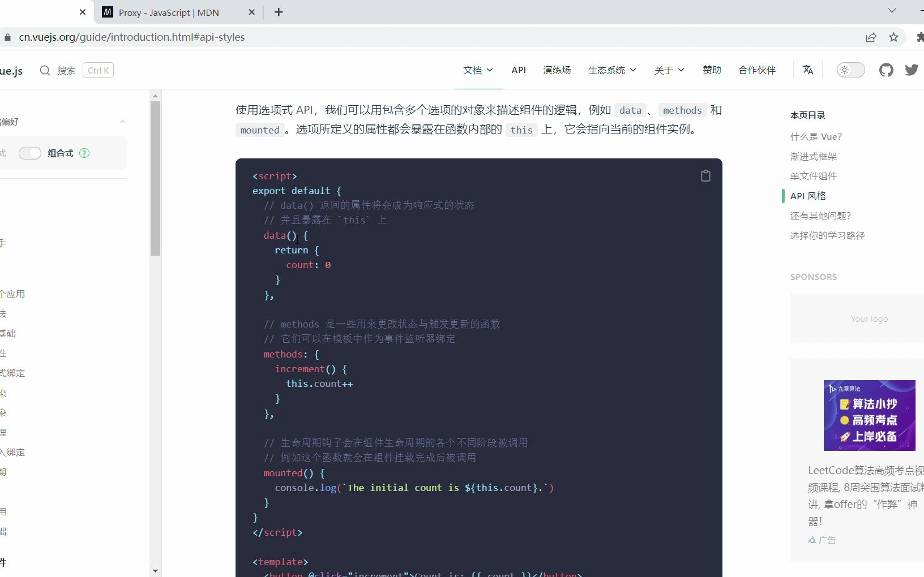Open Vue's Twitter page from the header
Screen dimensions: 924x577
click(x=912, y=70)
